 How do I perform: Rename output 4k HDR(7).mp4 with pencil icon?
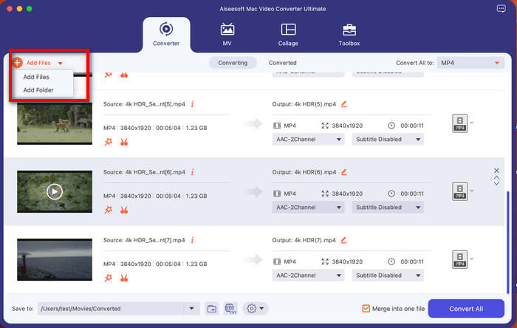[343, 240]
